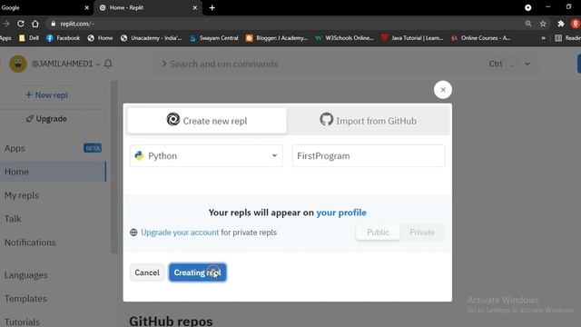The image size is (581, 327).
Task: Expand the @JAMILAHMED1 account menu
Action: coord(66,64)
